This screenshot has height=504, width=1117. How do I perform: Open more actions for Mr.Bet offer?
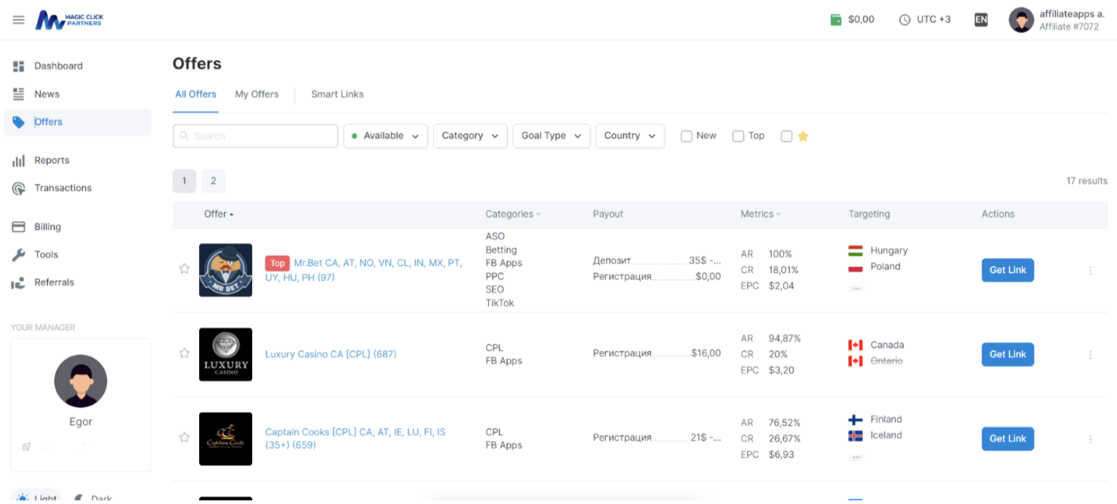[x=1090, y=270]
